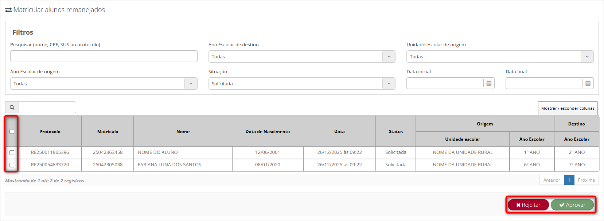Click the Mostrar / esconder colunas button
604x221 pixels.
568,108
